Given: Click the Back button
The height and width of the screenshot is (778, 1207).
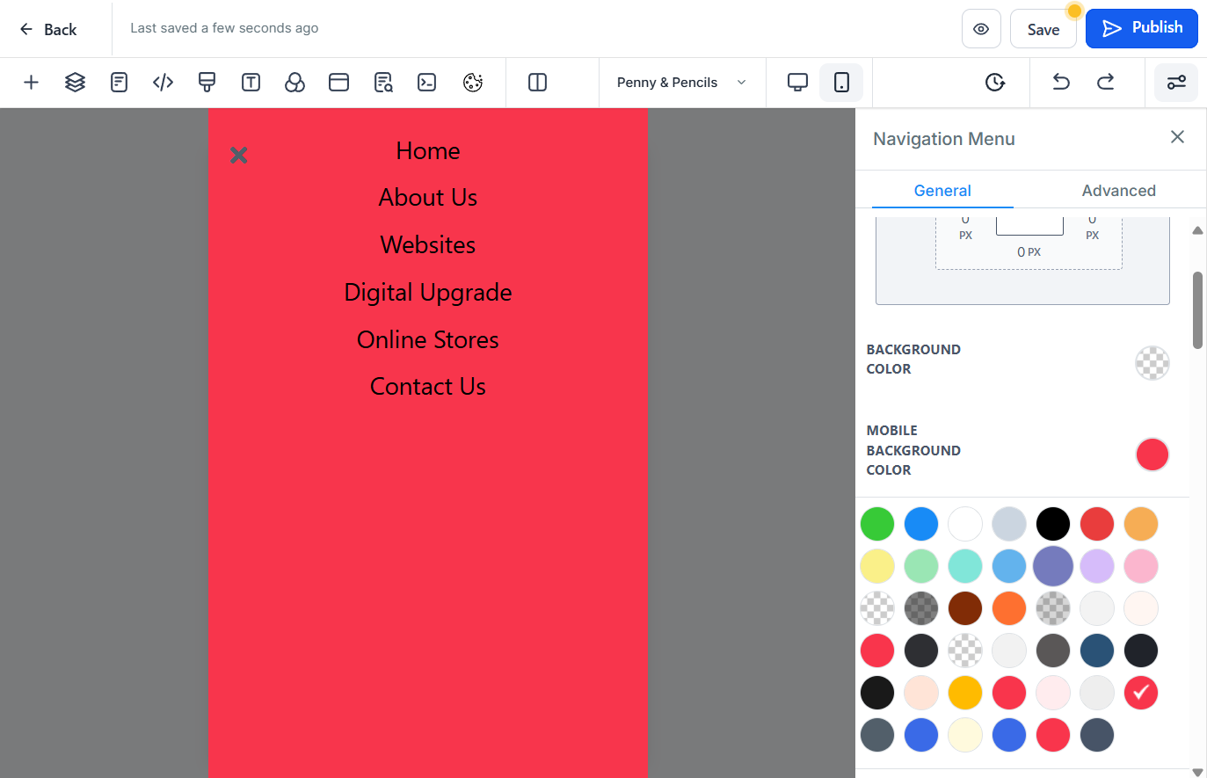Looking at the screenshot, I should coord(48,29).
